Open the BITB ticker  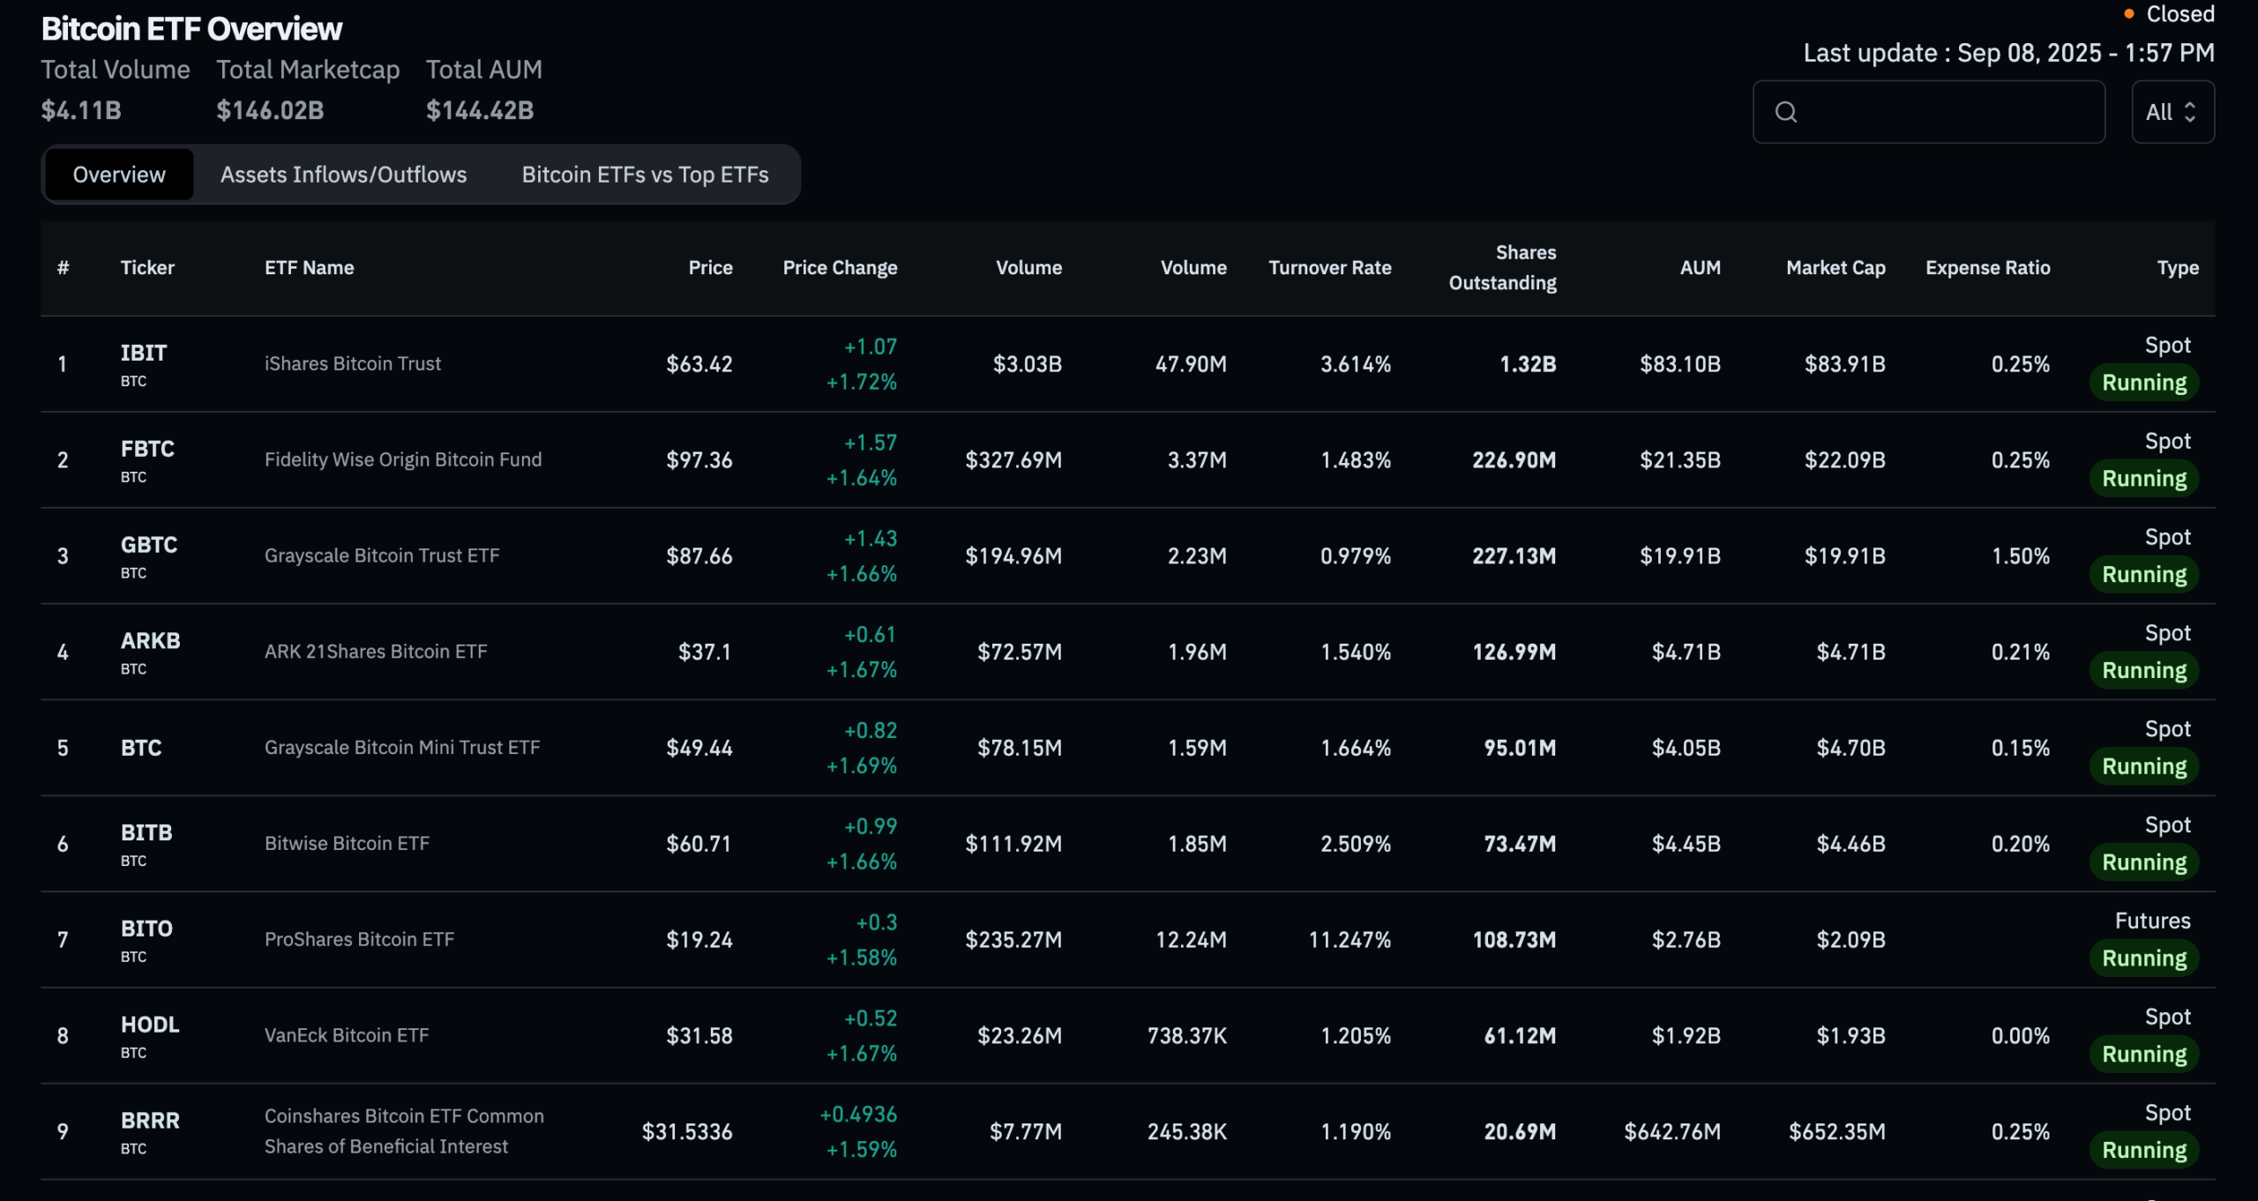tap(146, 832)
